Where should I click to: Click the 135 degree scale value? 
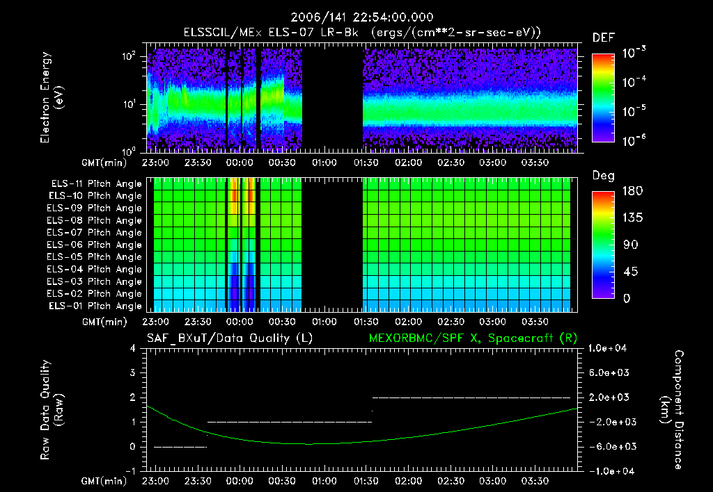pyautogui.click(x=632, y=218)
